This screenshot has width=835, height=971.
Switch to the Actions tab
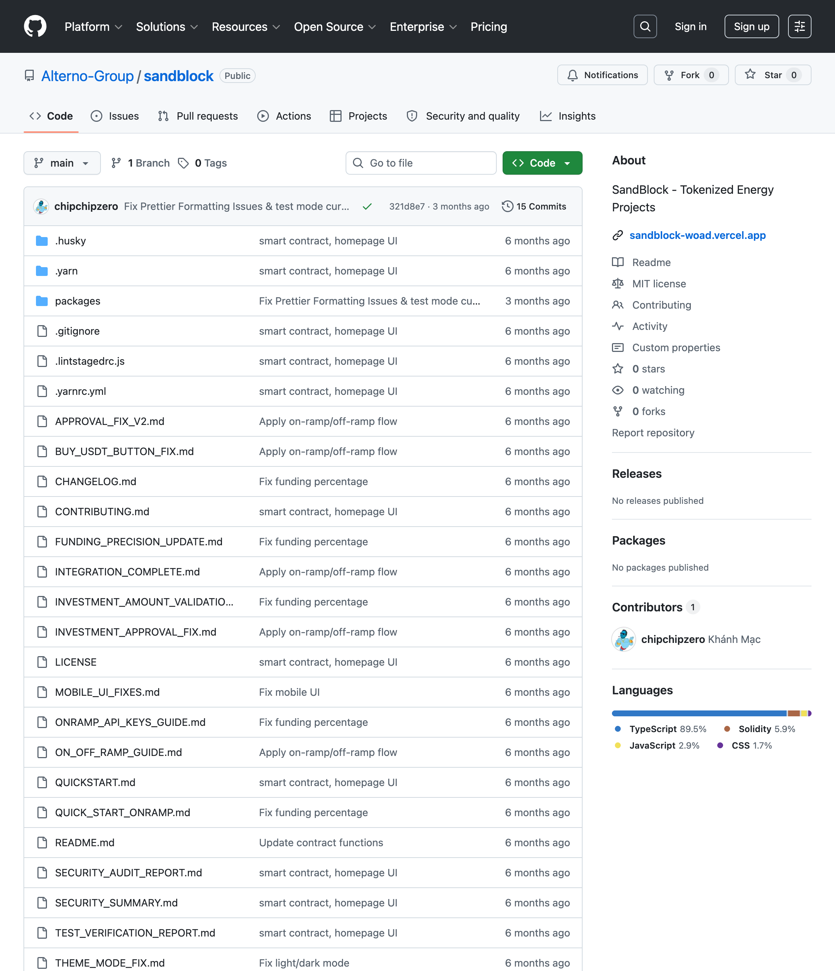[284, 116]
